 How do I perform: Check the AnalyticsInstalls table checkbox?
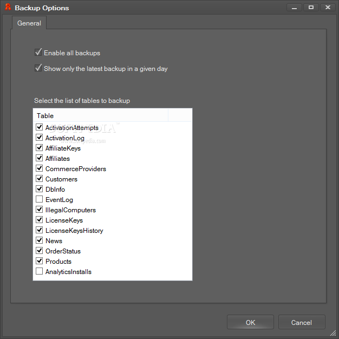click(39, 271)
